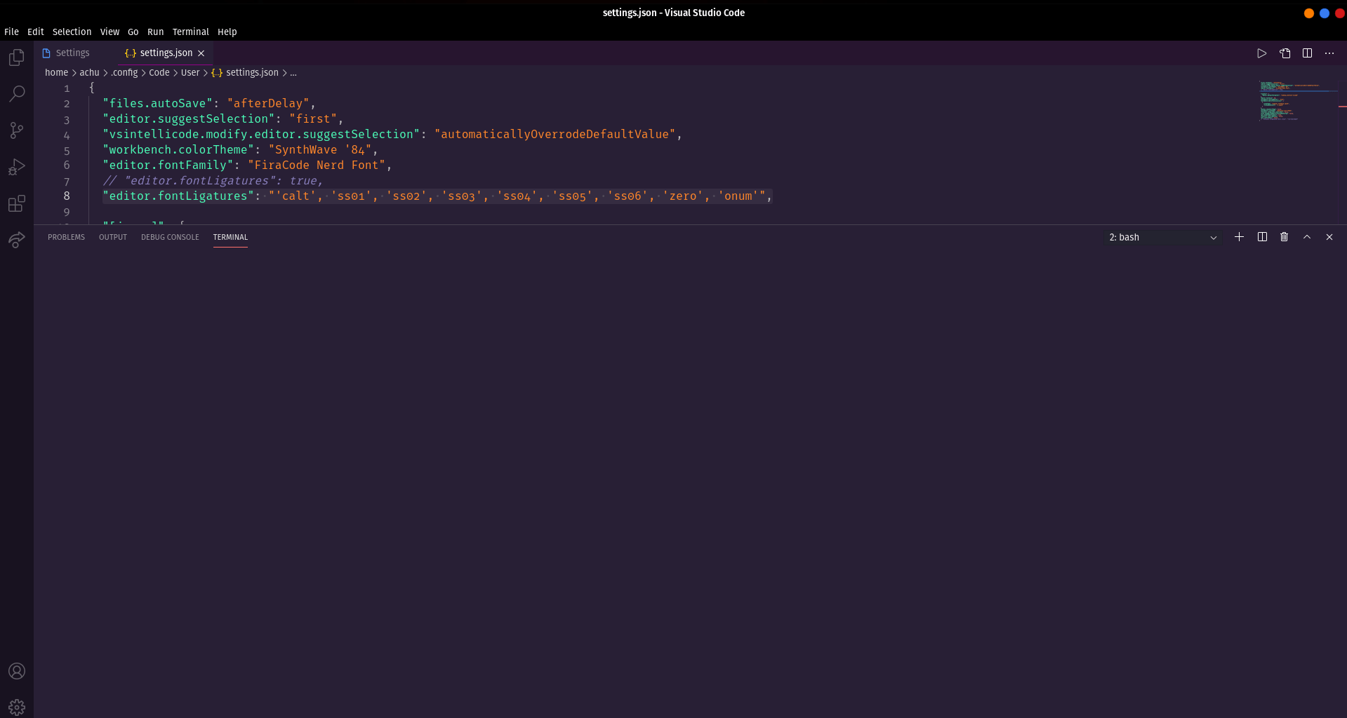Open the Accounts menu icon
This screenshot has width=1347, height=718.
click(17, 671)
